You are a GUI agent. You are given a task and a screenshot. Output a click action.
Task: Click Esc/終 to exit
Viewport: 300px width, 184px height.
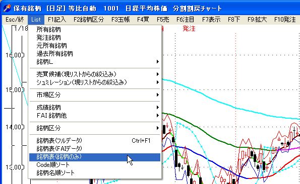click(x=15, y=20)
